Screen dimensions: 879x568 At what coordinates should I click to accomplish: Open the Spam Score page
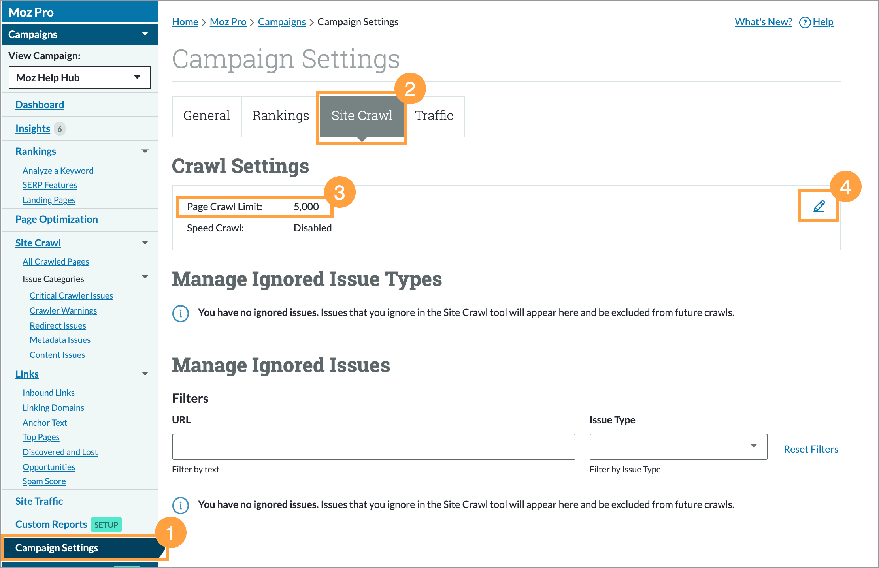(44, 481)
